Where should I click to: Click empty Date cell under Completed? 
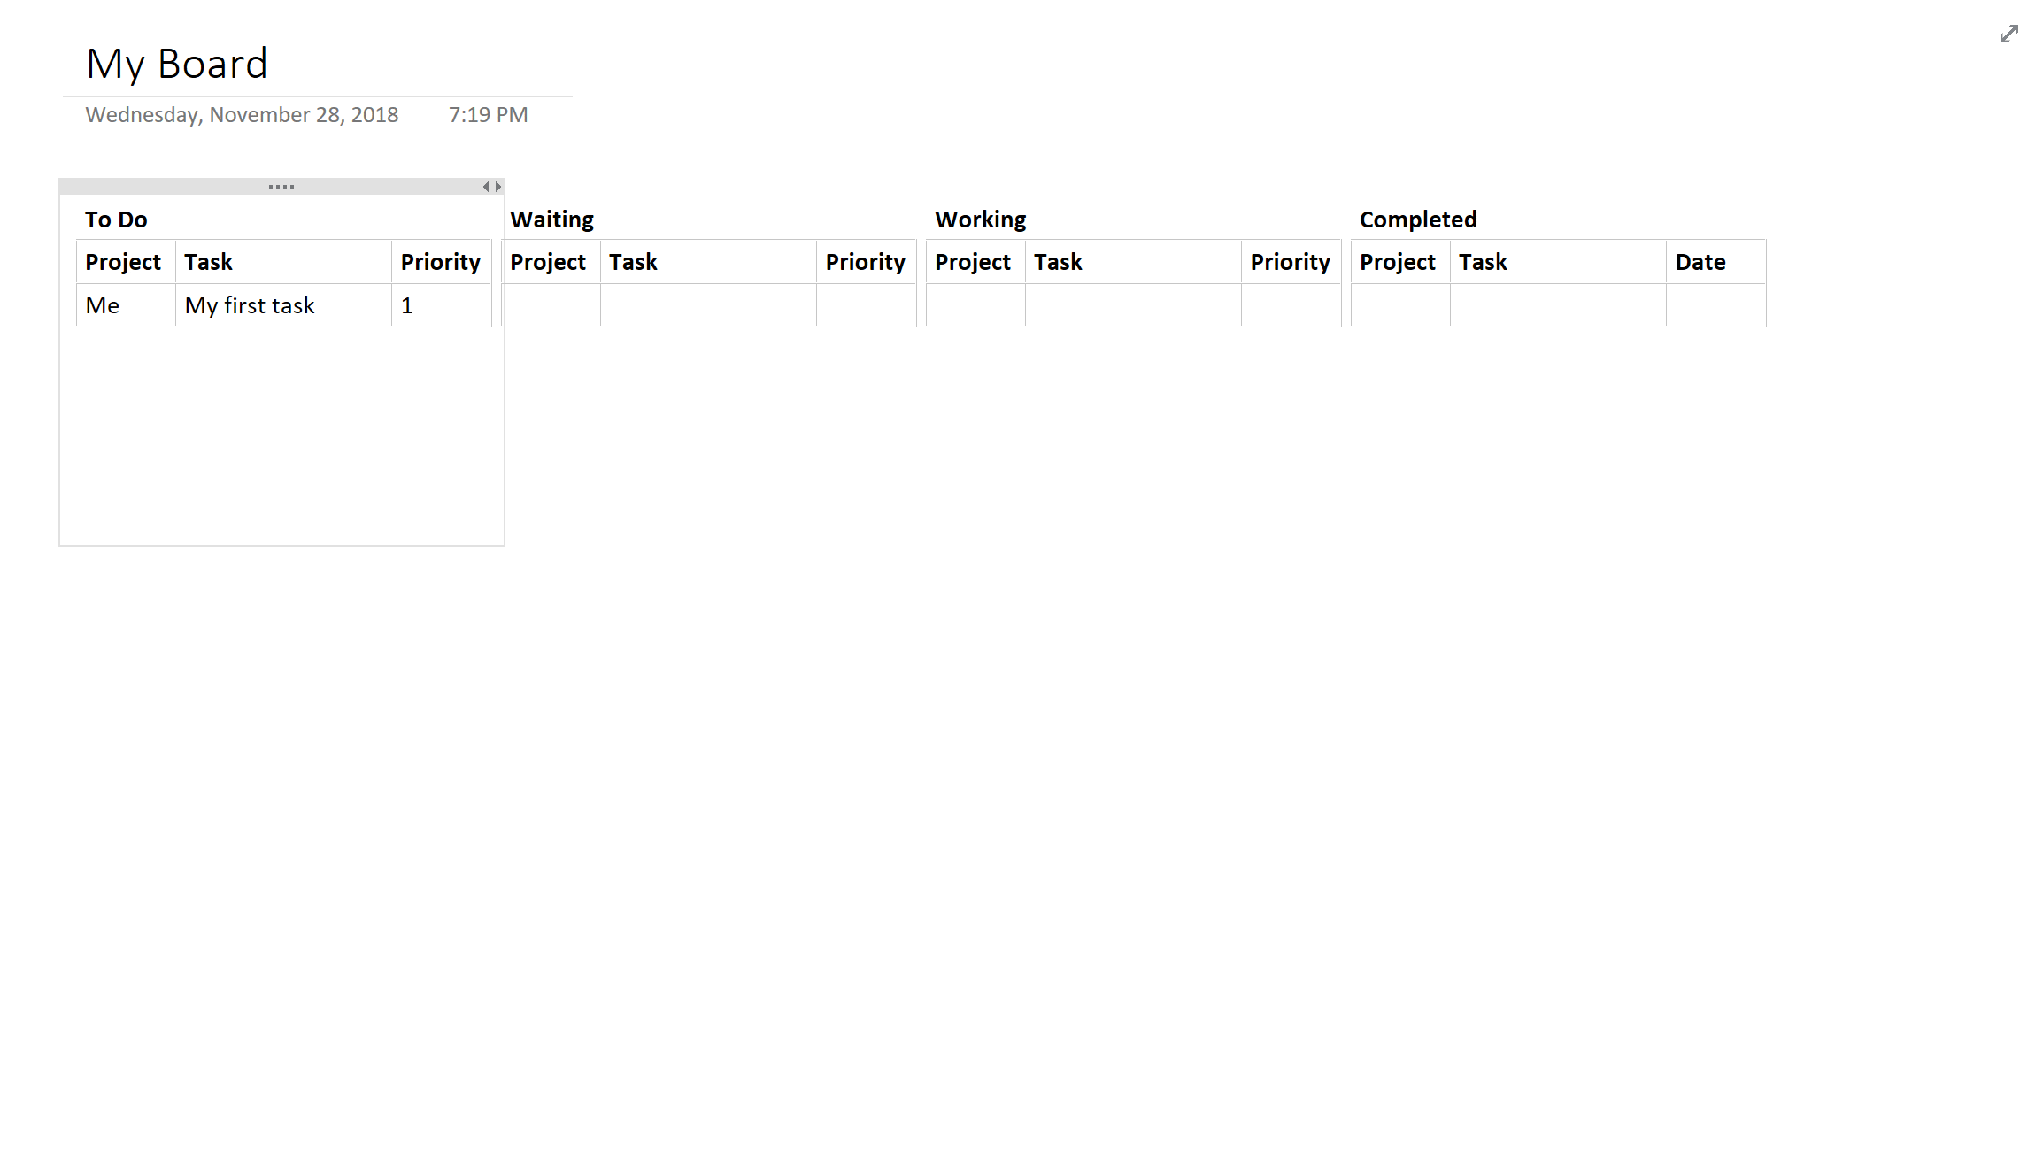[x=1715, y=306]
